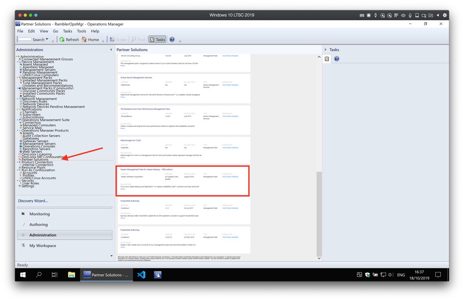This screenshot has width=464, height=301.
Task: Open the Tasks menu
Action: [67, 31]
